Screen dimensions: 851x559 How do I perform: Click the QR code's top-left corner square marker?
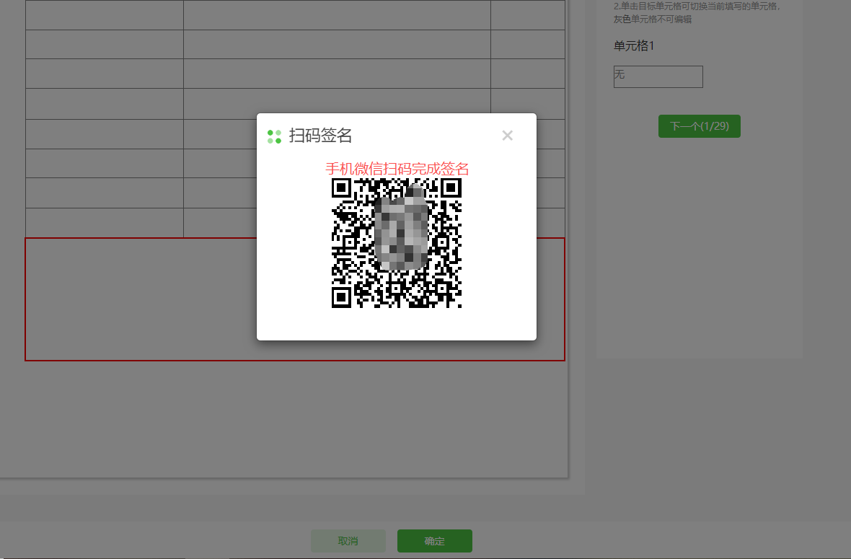(341, 188)
